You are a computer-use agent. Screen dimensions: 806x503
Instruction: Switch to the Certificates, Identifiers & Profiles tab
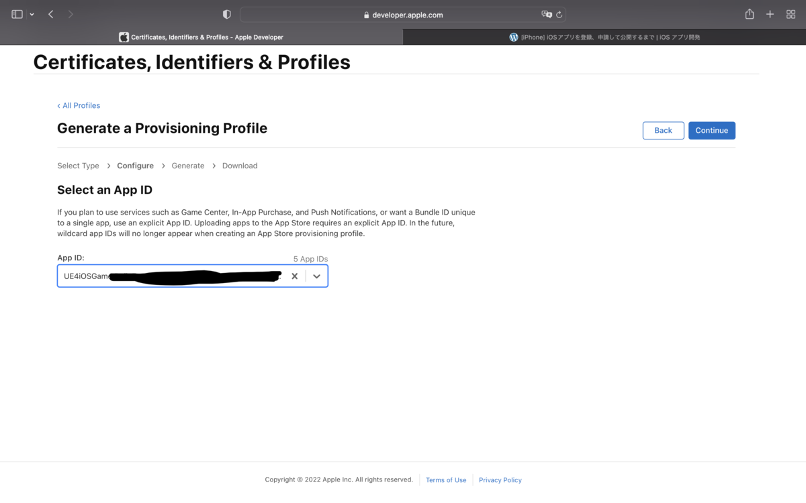[x=201, y=37]
